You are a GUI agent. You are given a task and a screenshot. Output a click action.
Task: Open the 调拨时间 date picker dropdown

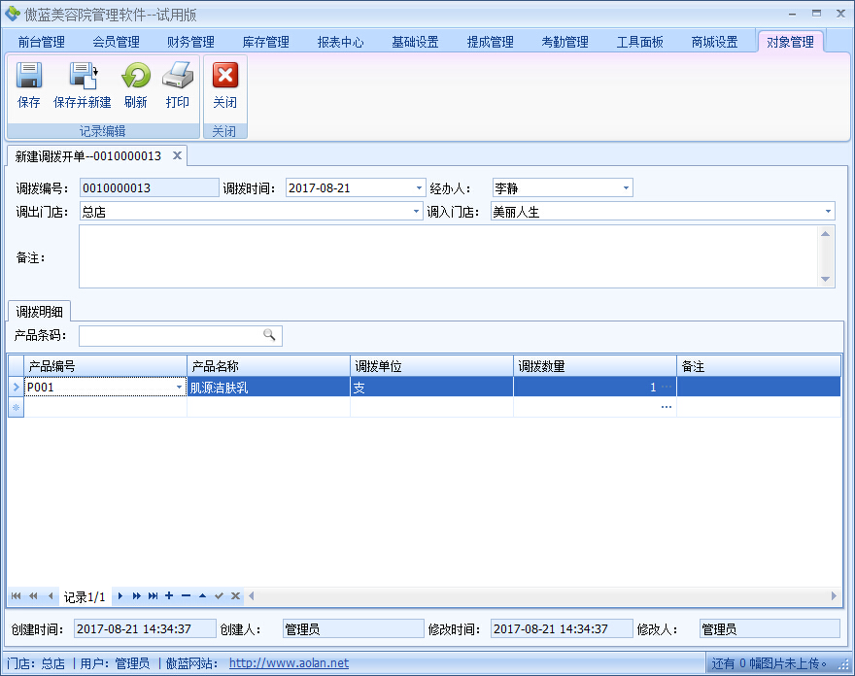tap(419, 187)
